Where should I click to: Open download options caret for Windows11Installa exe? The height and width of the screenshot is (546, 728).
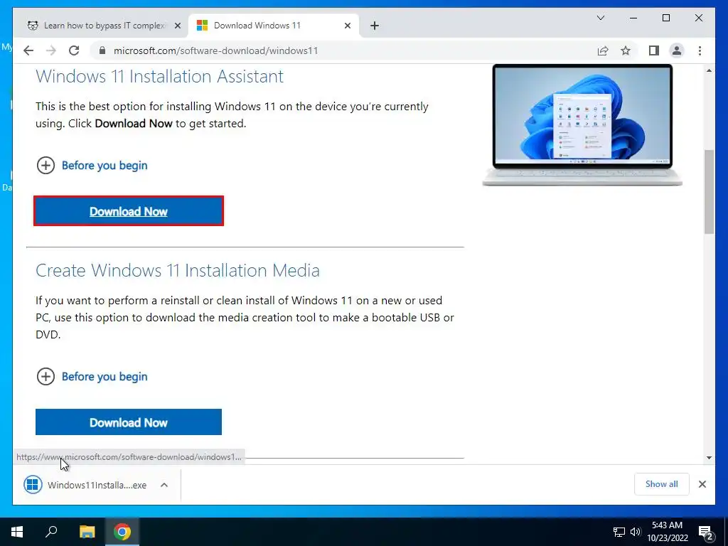coord(164,485)
